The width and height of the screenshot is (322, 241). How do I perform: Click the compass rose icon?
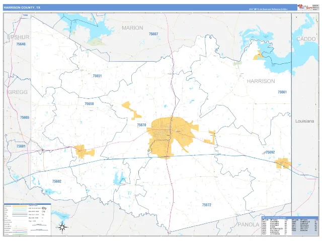[x=62, y=227]
